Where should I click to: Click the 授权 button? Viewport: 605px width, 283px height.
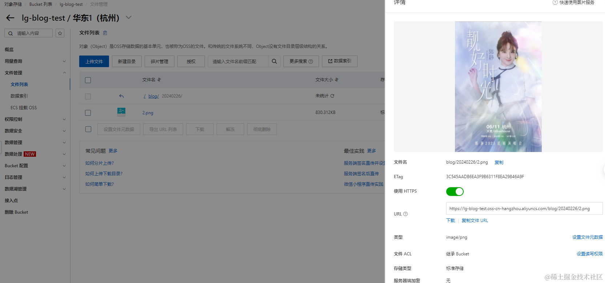point(191,61)
